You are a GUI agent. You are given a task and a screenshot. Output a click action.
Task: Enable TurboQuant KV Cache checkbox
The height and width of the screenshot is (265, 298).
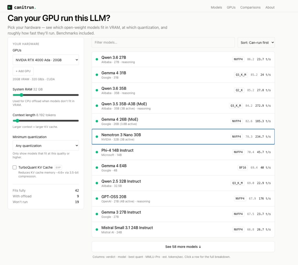point(15,167)
